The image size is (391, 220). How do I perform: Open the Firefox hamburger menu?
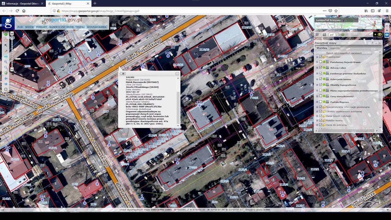(387, 11)
